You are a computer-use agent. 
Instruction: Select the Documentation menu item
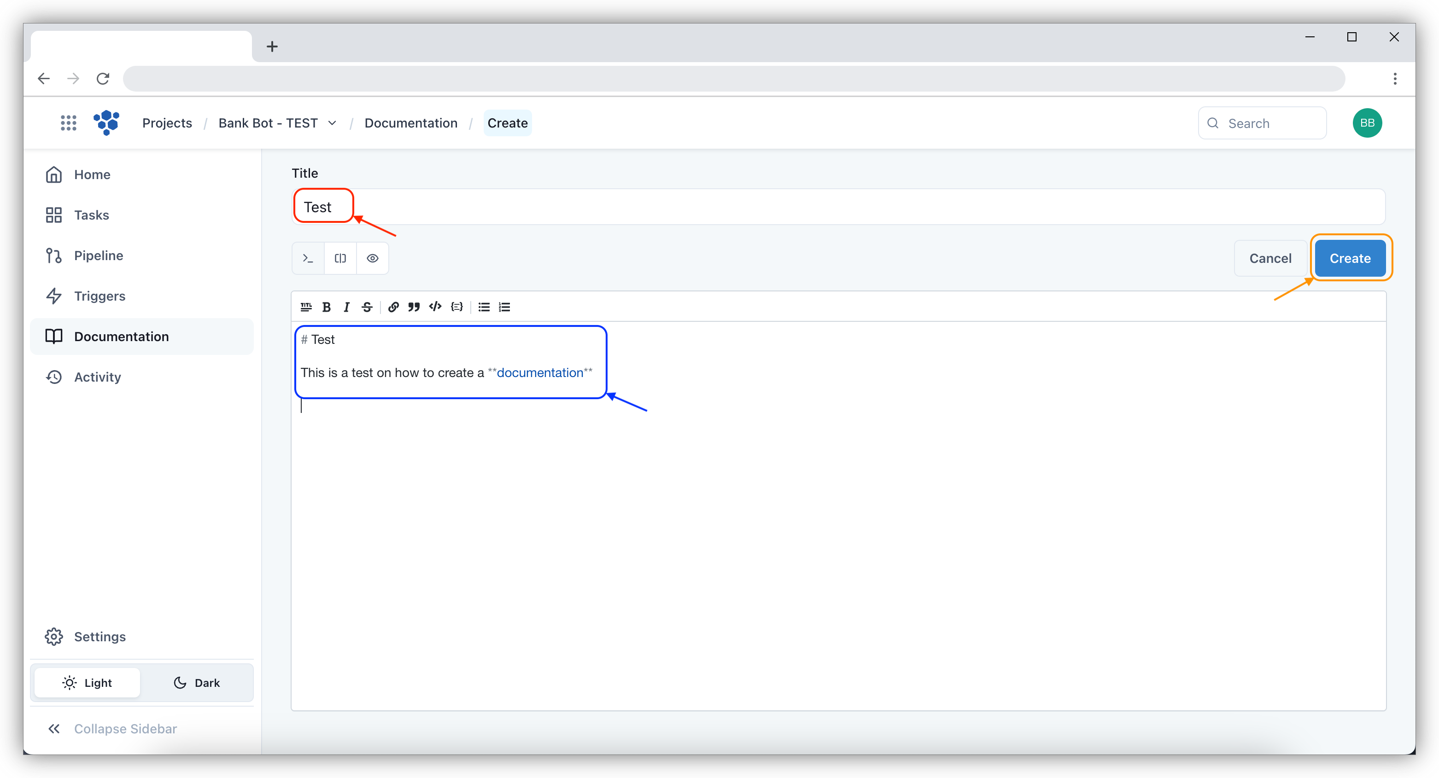(122, 337)
